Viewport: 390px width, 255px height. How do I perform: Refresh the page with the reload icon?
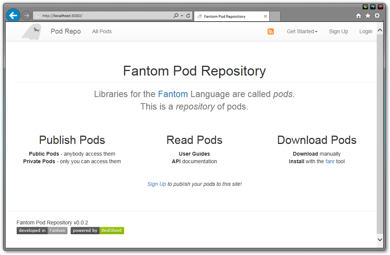coord(188,15)
